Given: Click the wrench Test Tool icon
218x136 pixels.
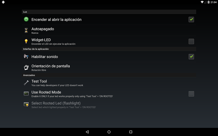Looking at the screenshot, I should (x=26, y=83).
